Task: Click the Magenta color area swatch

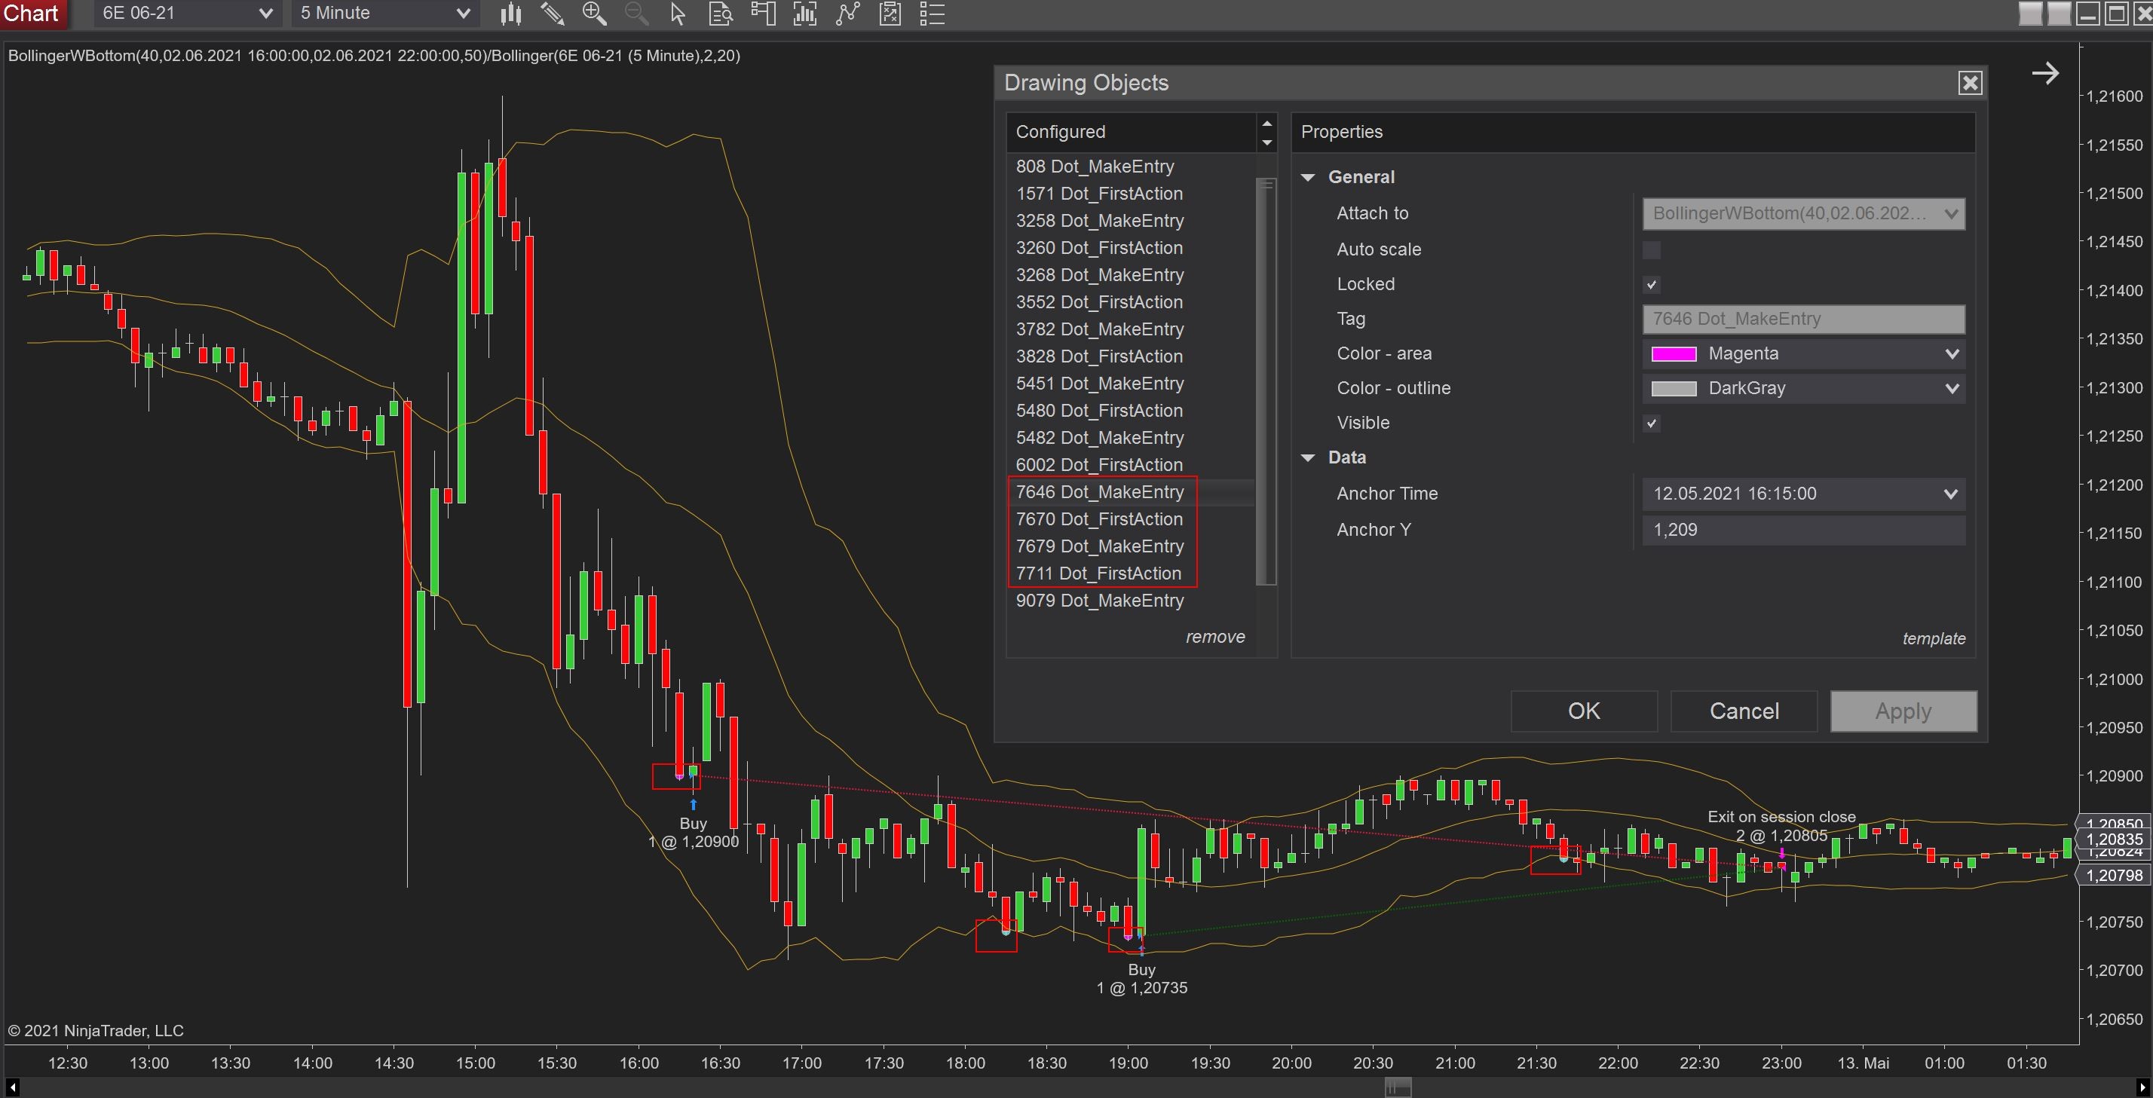Action: click(1674, 354)
